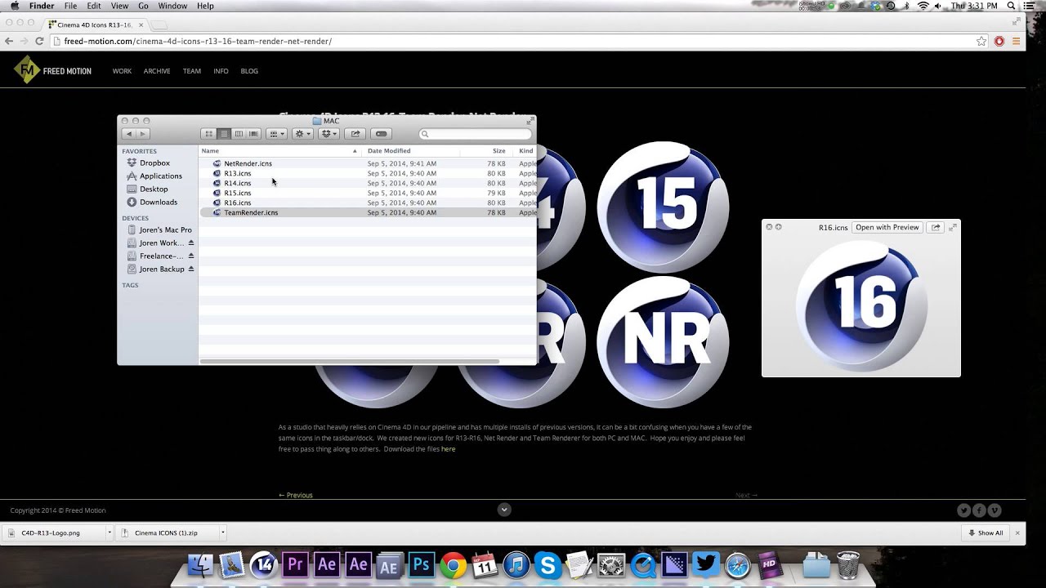Launch Photoshop from the Dock
The width and height of the screenshot is (1046, 588).
point(422,564)
